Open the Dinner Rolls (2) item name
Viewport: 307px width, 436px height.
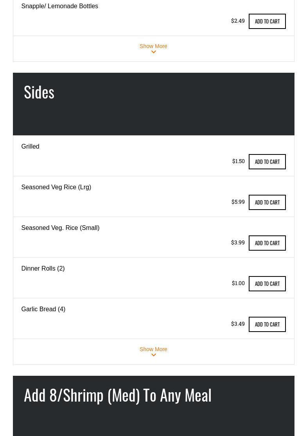(x=43, y=268)
